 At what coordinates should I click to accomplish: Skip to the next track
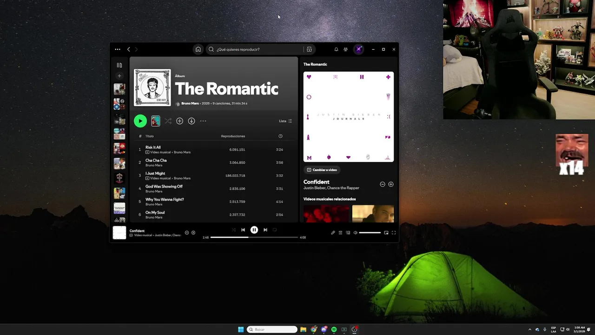click(x=265, y=230)
